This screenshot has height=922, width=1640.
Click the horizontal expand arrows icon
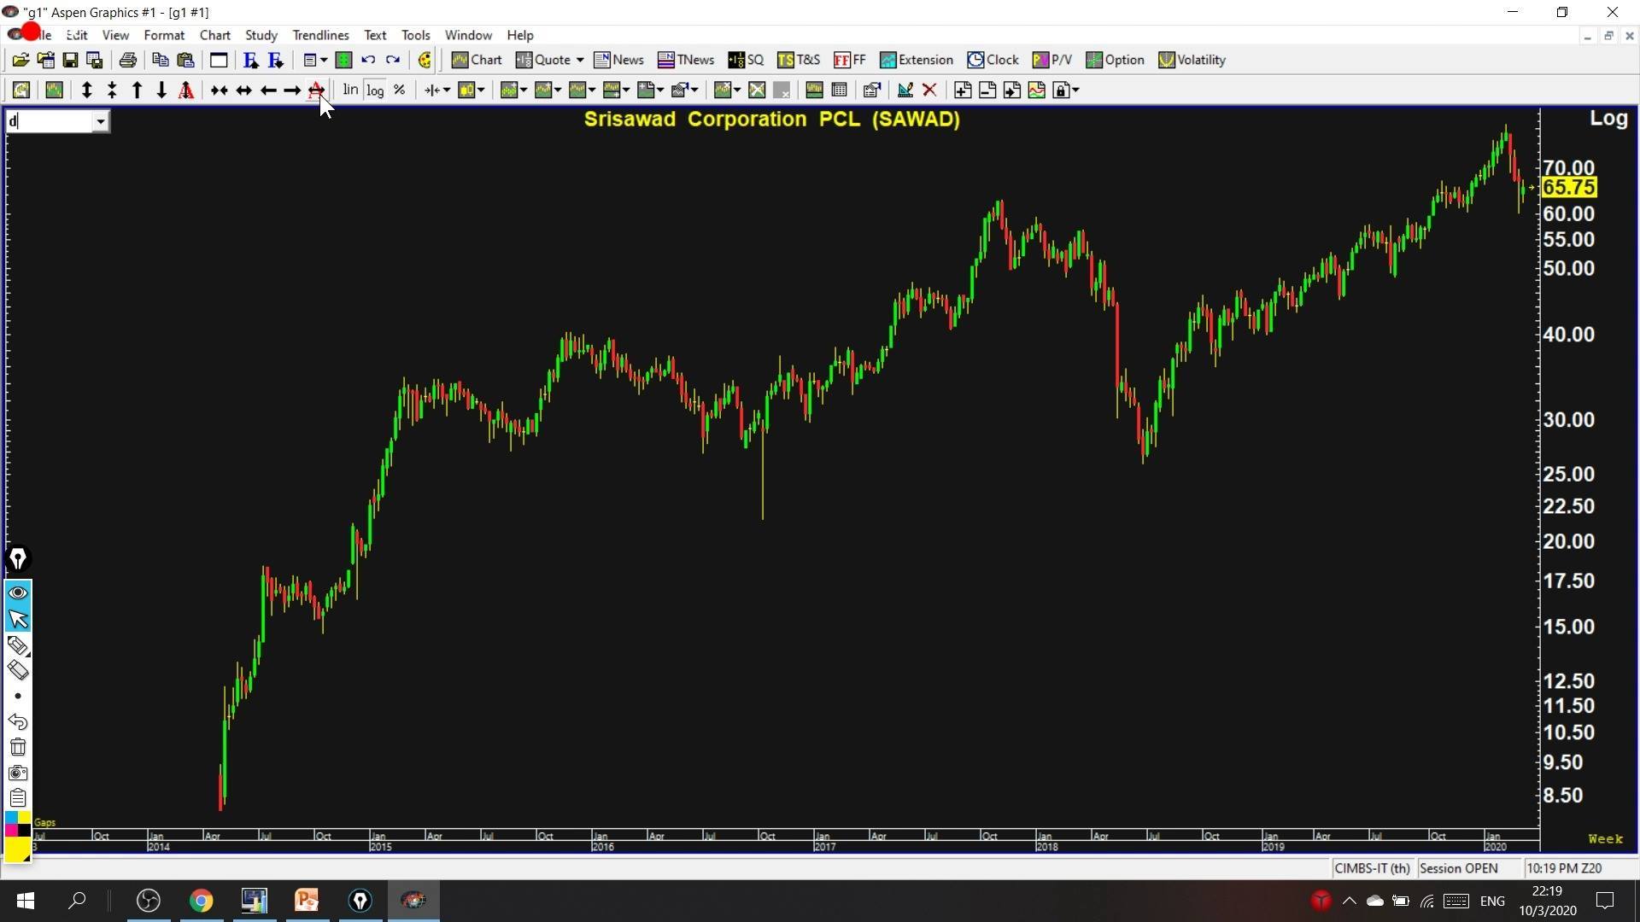coord(243,90)
